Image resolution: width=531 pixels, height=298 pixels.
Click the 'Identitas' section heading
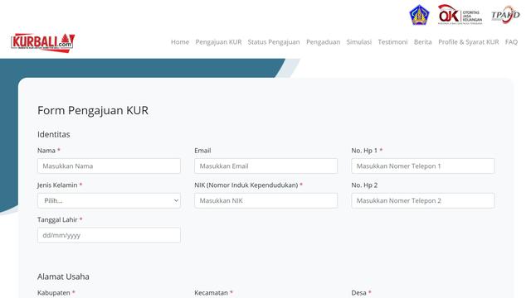53,134
